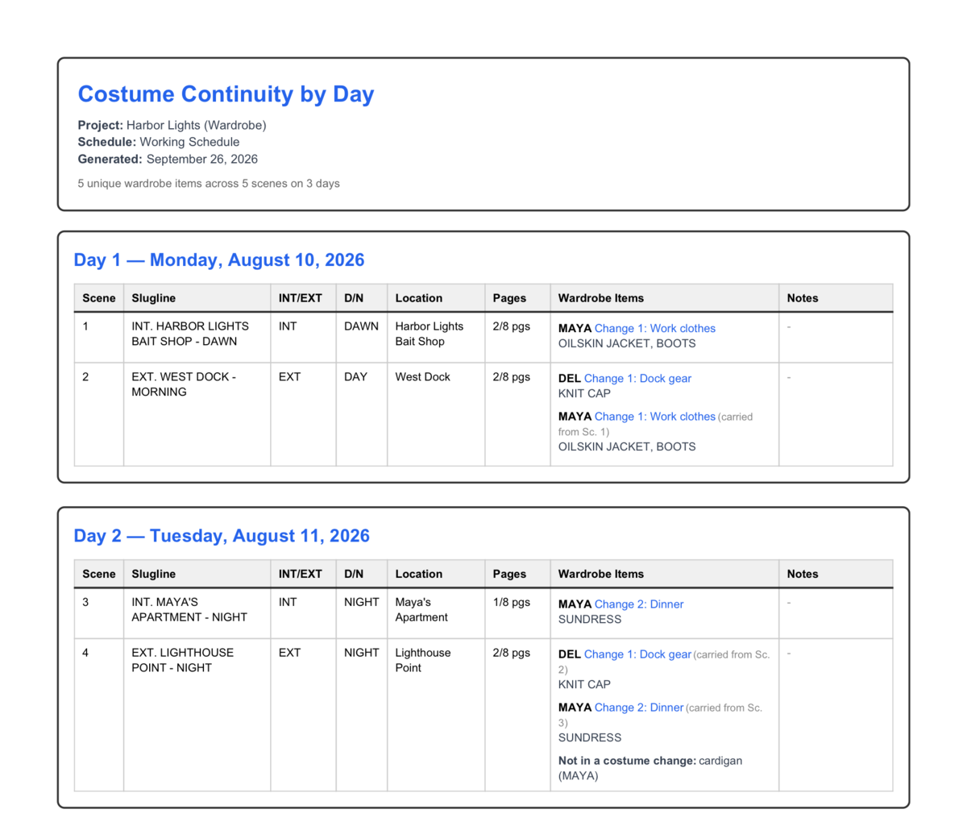Click the Day 2 Scene column header
Image resolution: width=967 pixels, height=826 pixels.
click(99, 574)
